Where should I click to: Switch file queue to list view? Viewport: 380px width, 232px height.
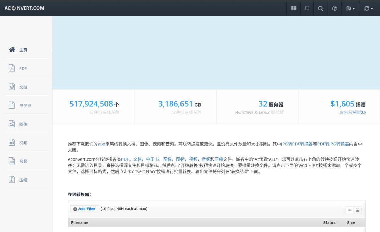pyautogui.click(x=349, y=210)
